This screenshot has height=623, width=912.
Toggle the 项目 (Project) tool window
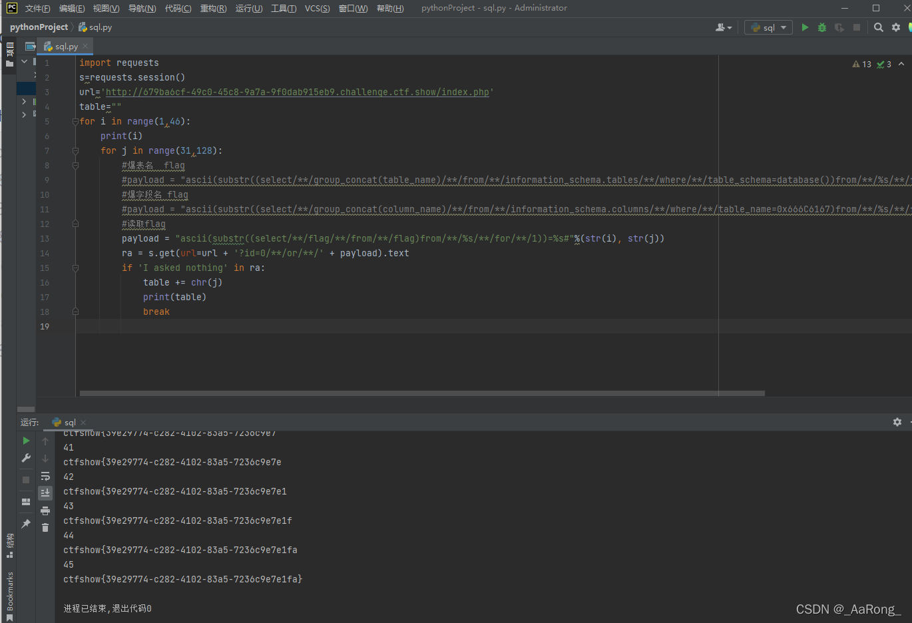tap(9, 53)
